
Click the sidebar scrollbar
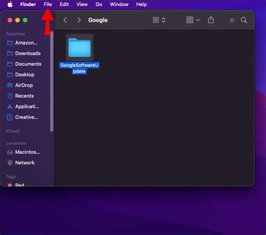[x=52, y=81]
